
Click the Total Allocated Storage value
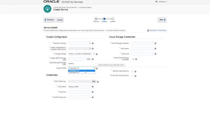(71, 64)
